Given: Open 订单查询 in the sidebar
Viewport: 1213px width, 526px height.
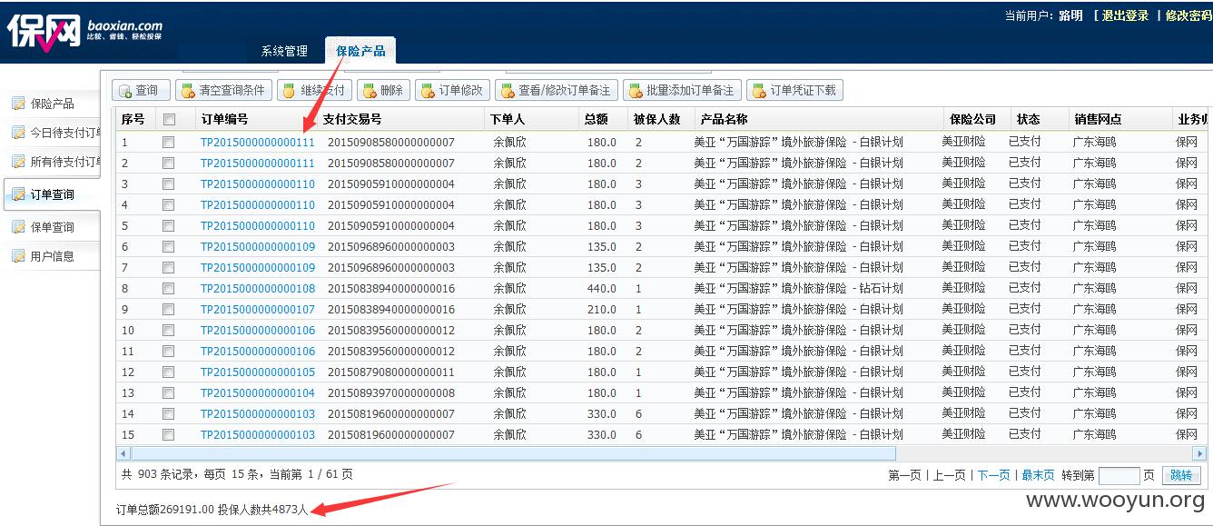Looking at the screenshot, I should 52,194.
